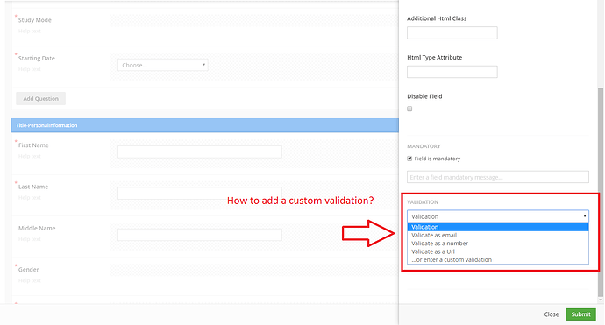Click the First Name text field

click(200, 152)
